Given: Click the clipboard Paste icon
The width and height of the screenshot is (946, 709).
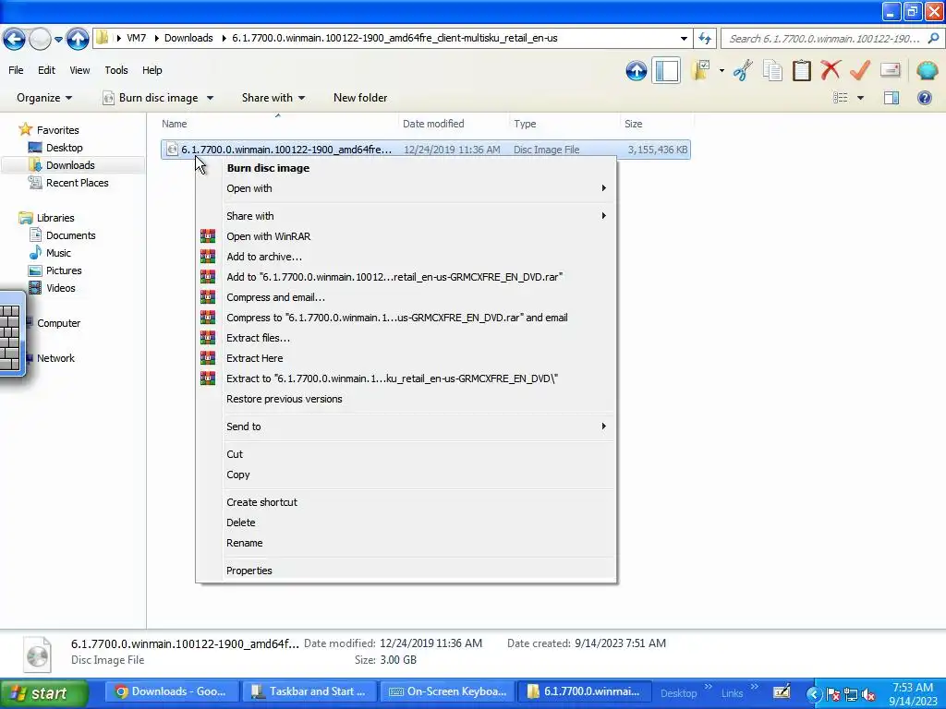Looking at the screenshot, I should (x=801, y=70).
